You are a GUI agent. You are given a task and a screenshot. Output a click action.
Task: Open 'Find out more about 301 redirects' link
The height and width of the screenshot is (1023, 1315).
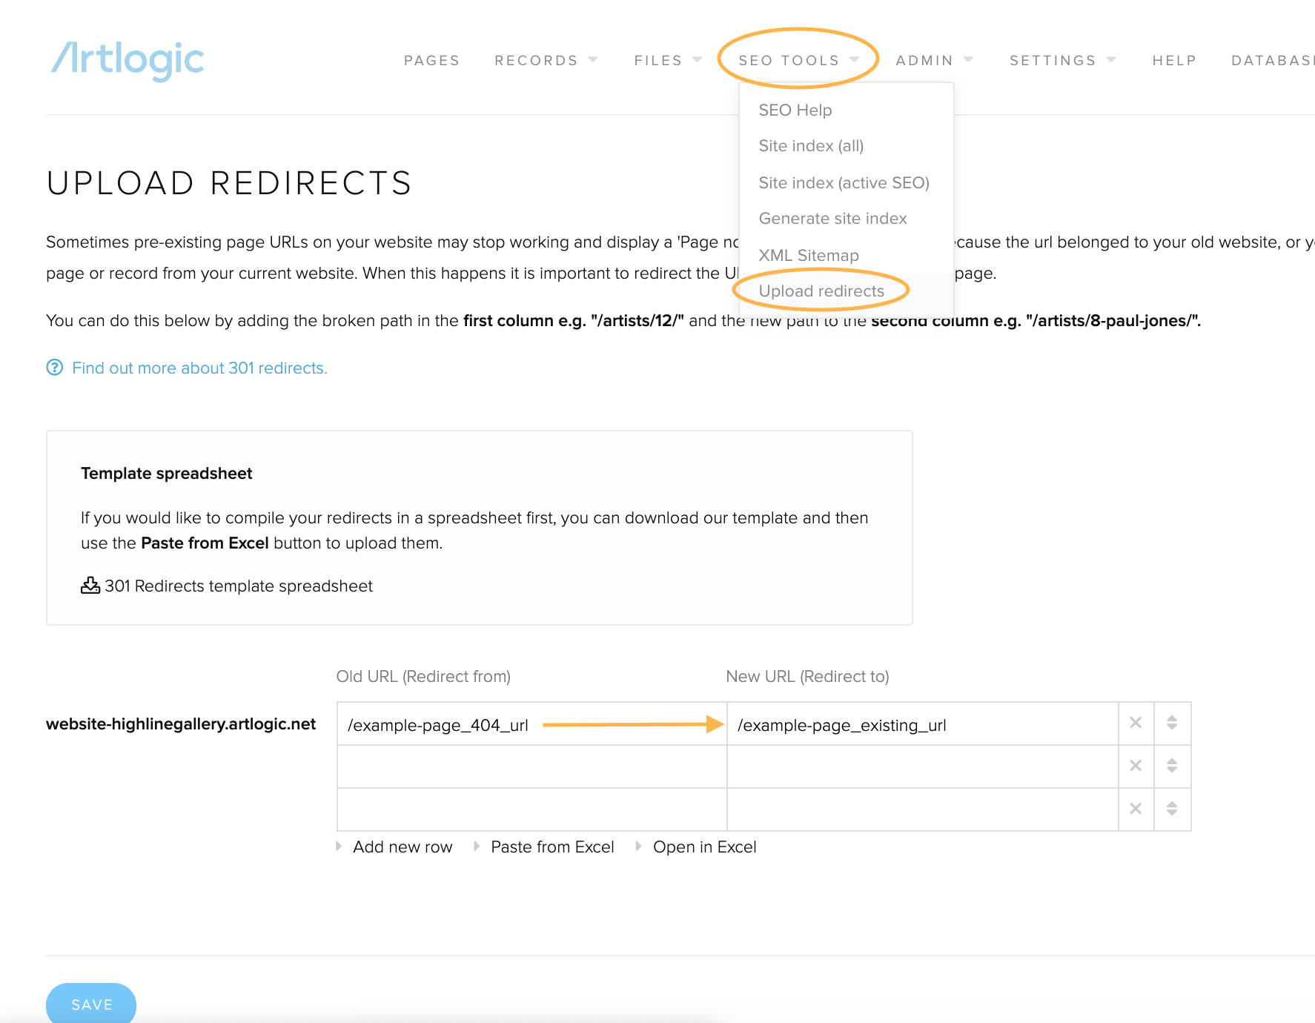199,368
